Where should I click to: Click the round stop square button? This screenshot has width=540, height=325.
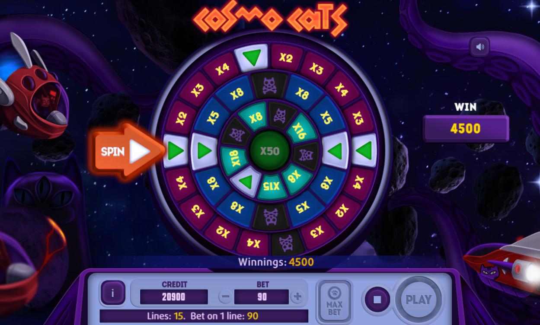pyautogui.click(x=377, y=299)
